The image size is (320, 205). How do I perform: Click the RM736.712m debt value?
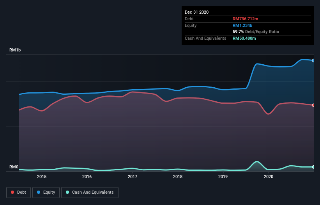pos(245,19)
